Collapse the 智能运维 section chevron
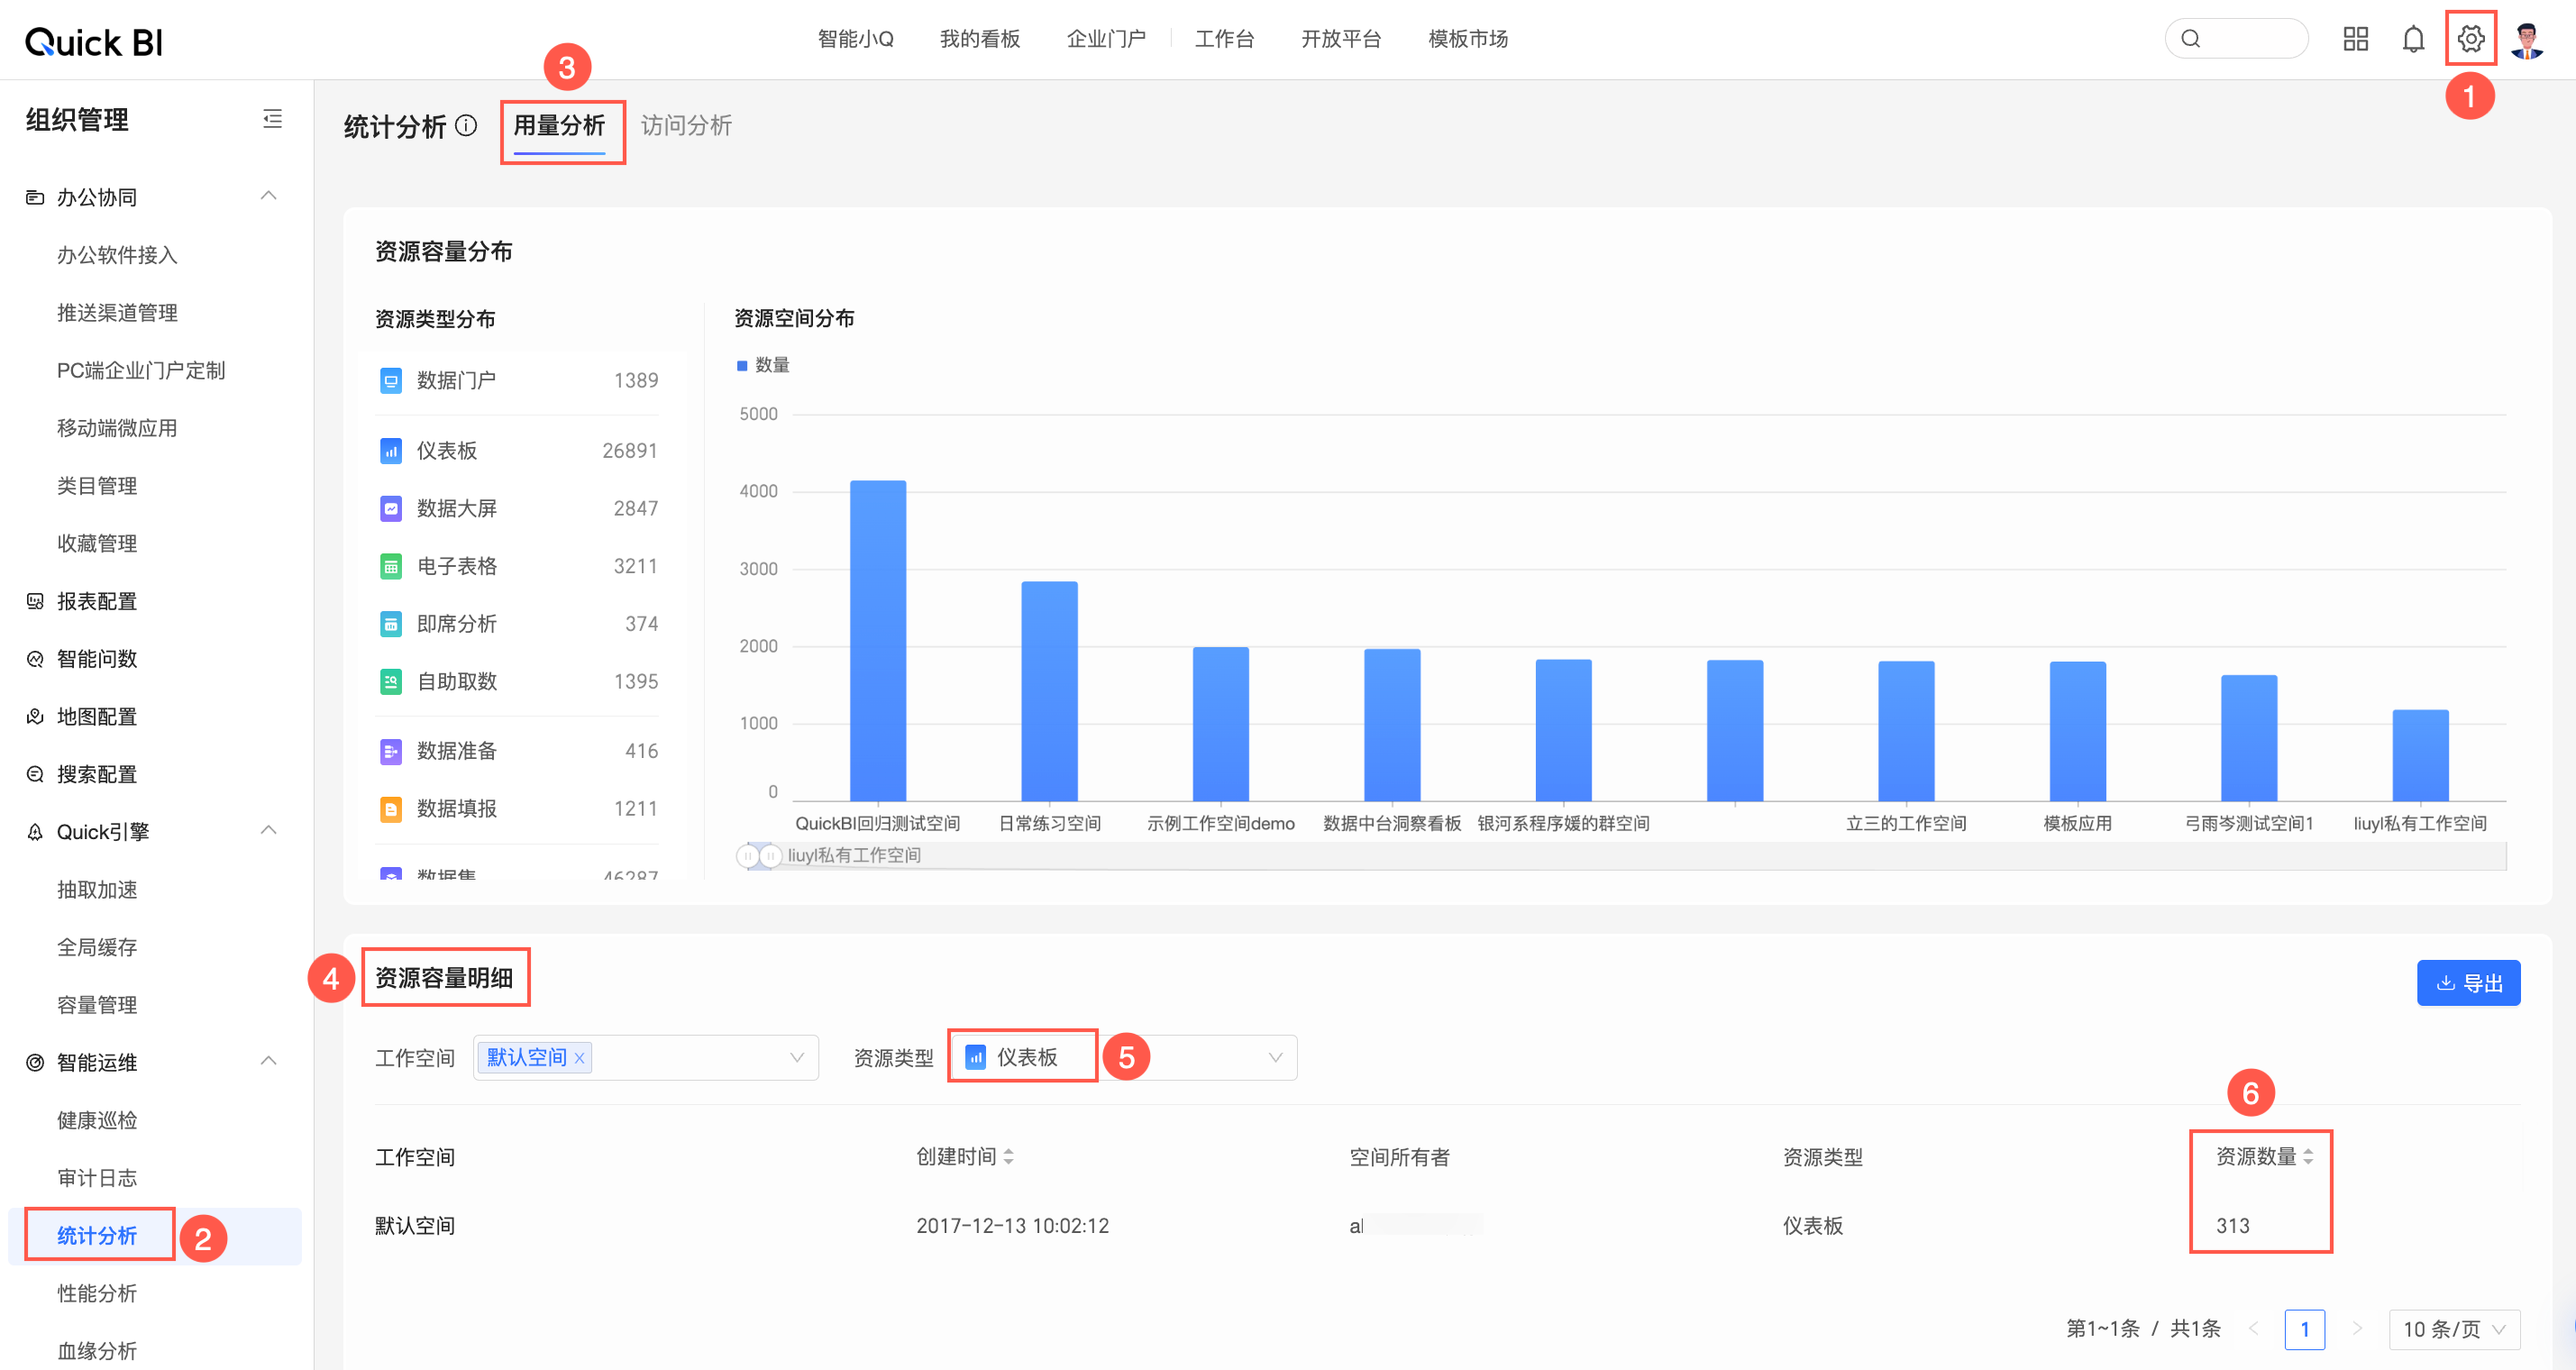Image resolution: width=2576 pixels, height=1370 pixels. tap(268, 1061)
